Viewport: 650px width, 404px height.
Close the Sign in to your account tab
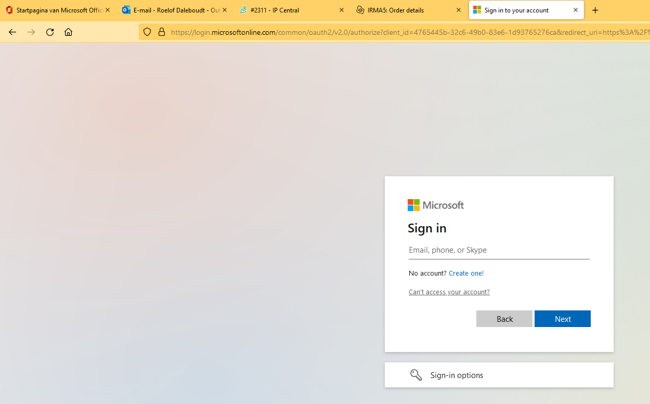(x=576, y=10)
